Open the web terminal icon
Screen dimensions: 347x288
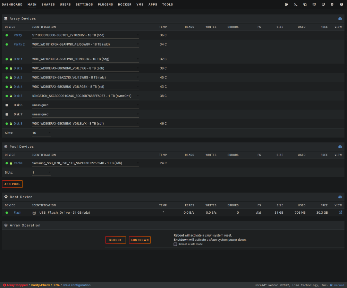pos(296,5)
